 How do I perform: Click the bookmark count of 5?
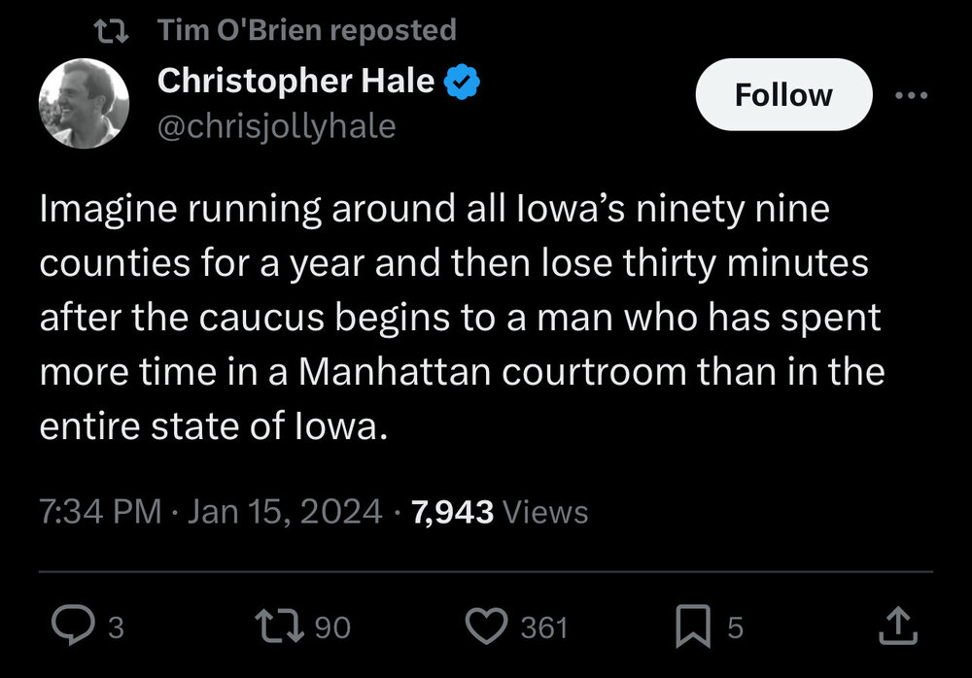[735, 629]
